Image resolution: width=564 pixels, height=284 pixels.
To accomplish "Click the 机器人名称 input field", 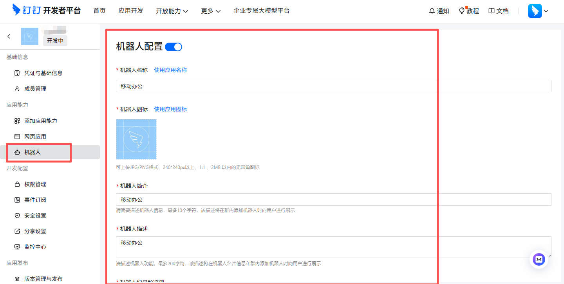I will 333,86.
